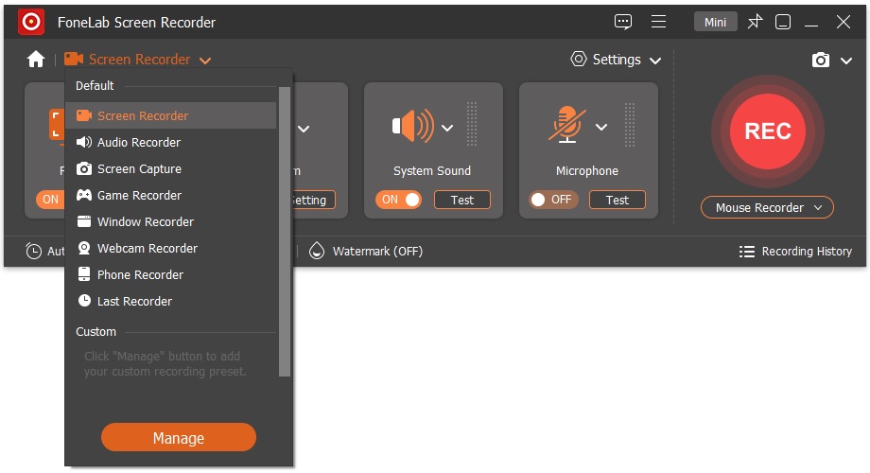Image resolution: width=870 pixels, height=473 pixels.
Task: Click the auto-stop clock icon
Action: point(34,252)
